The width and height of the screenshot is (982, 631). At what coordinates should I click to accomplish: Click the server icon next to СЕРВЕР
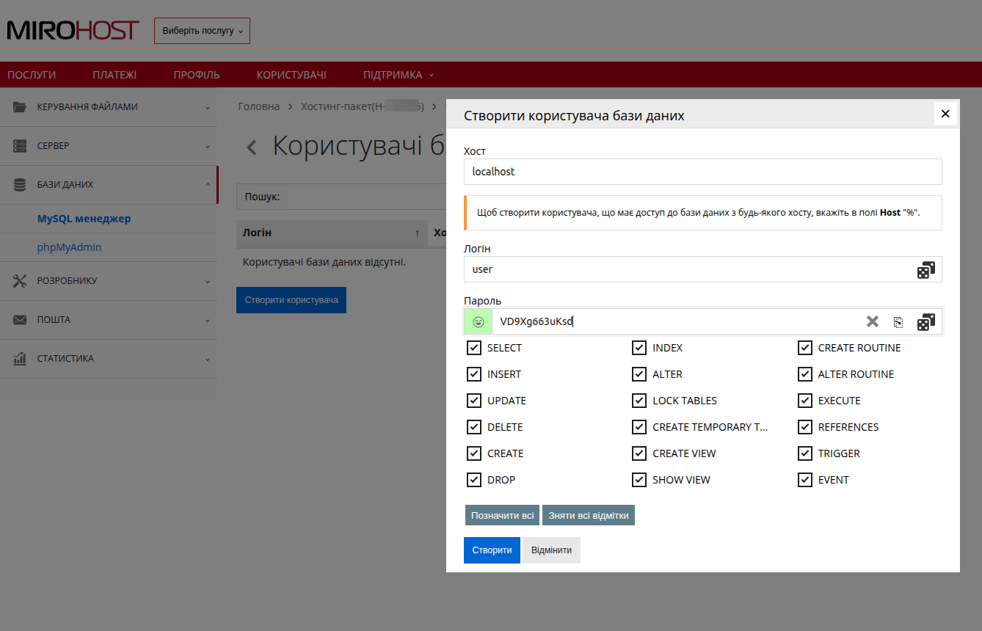pyautogui.click(x=18, y=145)
